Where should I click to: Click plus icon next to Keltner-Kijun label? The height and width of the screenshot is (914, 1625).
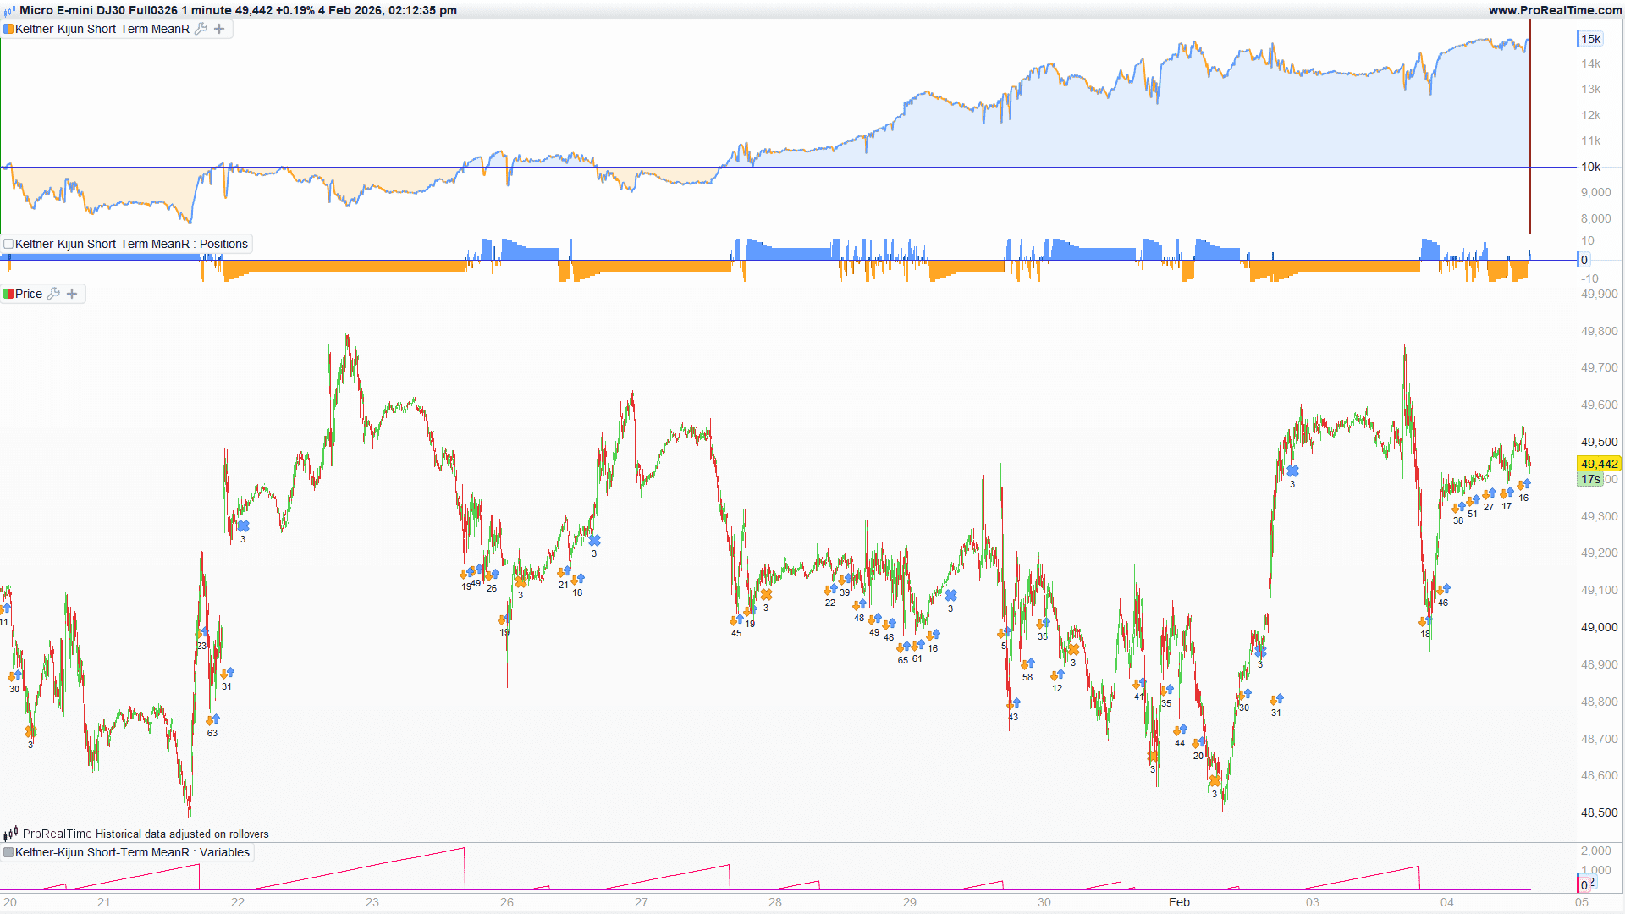click(219, 29)
